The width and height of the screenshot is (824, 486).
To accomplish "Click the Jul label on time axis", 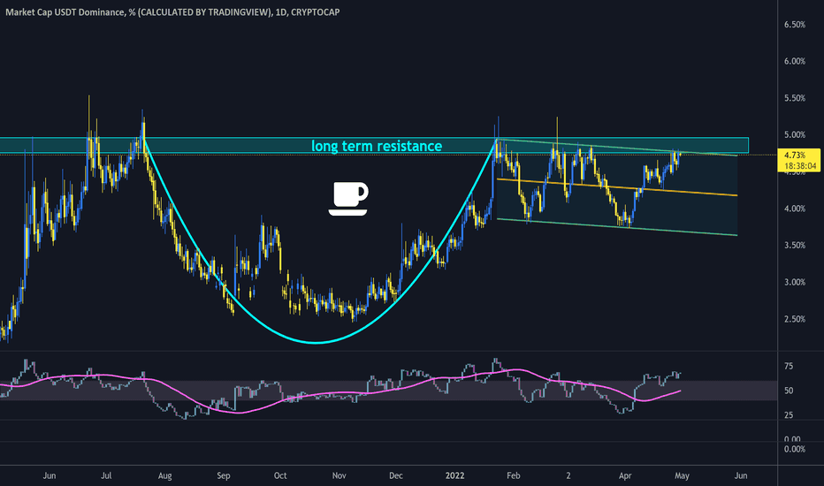I will point(106,475).
